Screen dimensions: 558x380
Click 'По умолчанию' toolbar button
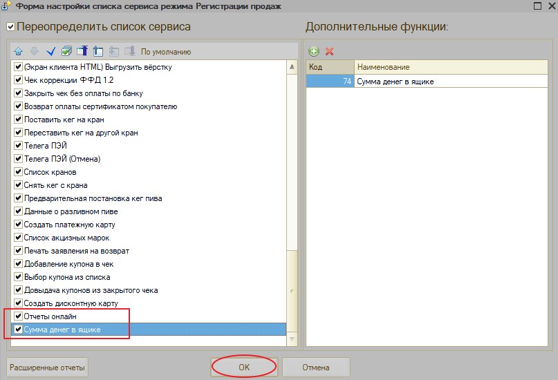tap(166, 52)
